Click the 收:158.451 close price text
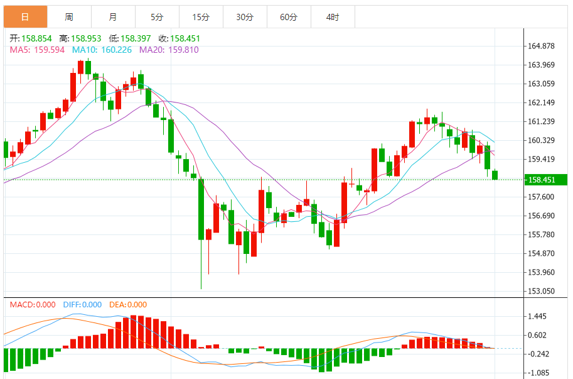This screenshot has width=573, height=379. (x=179, y=38)
